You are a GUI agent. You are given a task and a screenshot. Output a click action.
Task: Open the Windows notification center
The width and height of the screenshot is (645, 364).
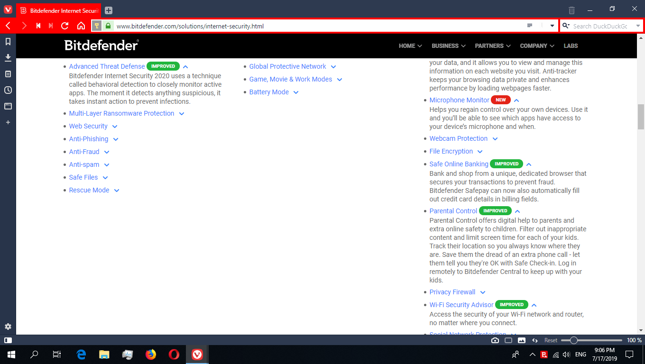coord(629,354)
